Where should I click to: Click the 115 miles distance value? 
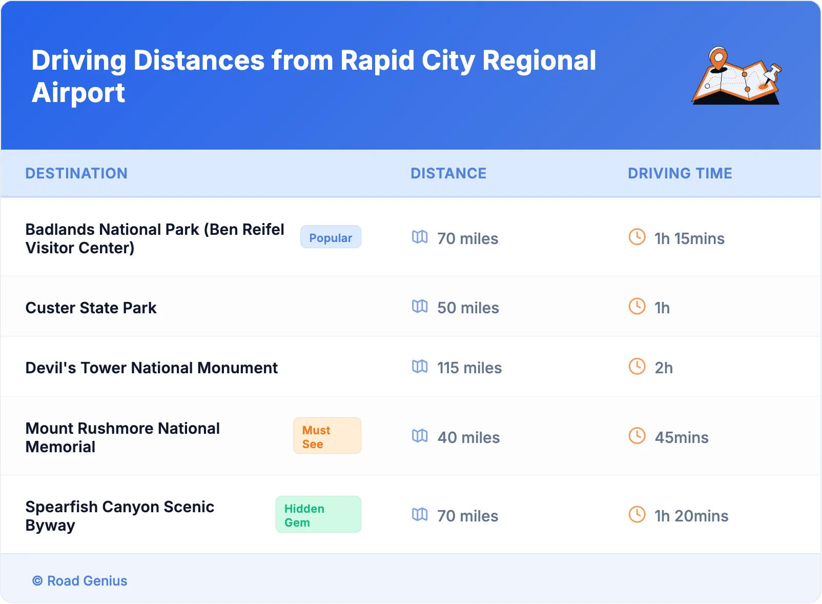click(x=469, y=368)
